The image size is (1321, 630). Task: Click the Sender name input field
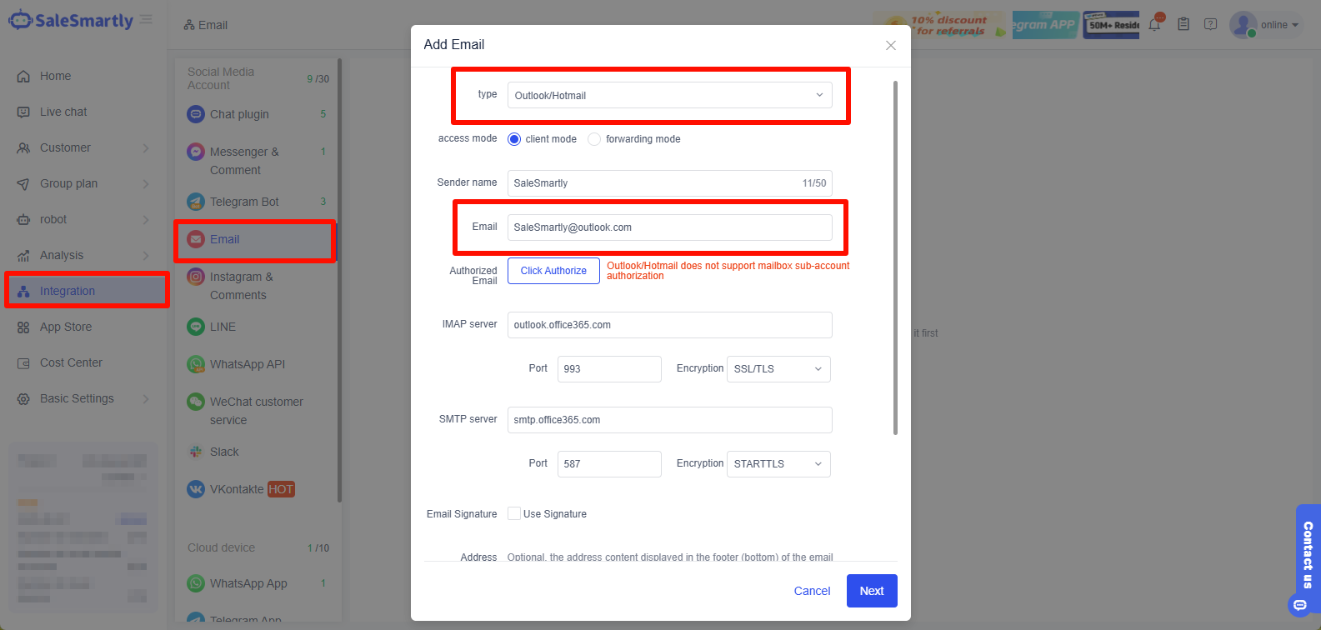point(670,183)
